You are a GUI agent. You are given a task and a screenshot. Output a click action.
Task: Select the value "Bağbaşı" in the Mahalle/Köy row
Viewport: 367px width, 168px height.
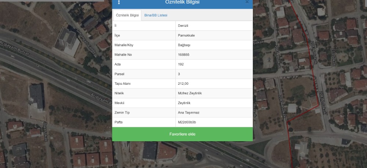point(184,45)
